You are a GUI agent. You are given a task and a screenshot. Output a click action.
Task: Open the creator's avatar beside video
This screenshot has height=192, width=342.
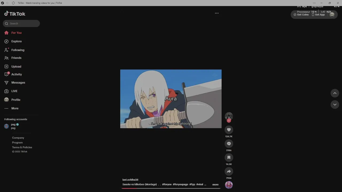[229, 116]
